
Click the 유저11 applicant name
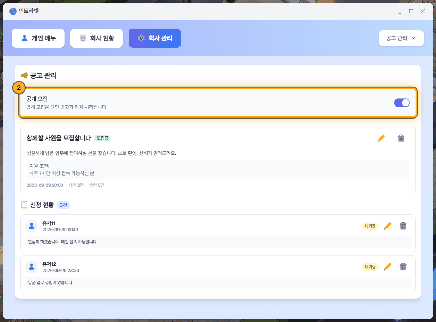point(49,223)
